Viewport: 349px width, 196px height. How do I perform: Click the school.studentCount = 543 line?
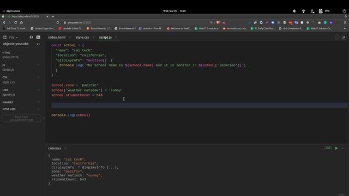pos(77,95)
